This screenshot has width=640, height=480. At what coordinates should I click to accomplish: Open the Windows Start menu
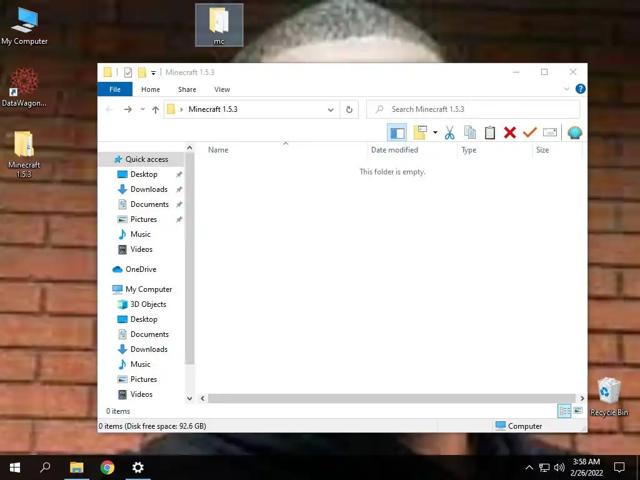15,467
